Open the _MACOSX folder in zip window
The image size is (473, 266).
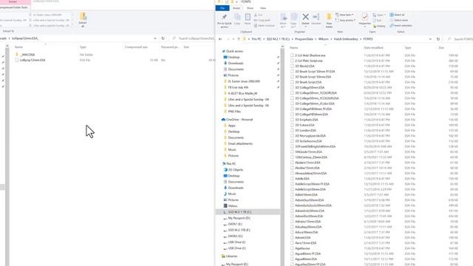point(27,55)
